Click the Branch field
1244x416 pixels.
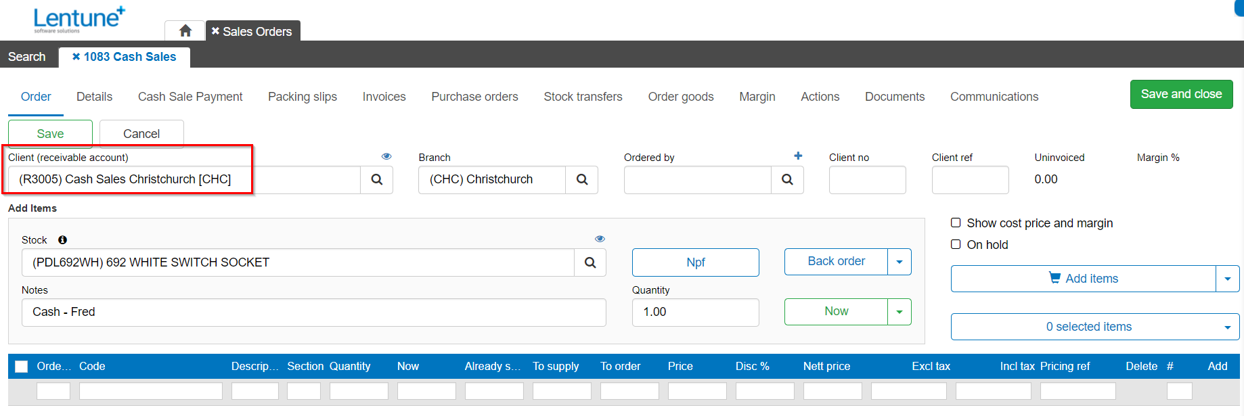(x=492, y=180)
